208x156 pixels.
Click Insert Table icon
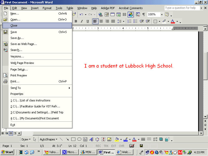[113, 14]
